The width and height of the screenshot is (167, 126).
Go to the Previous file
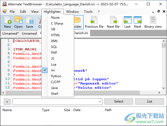94,22
